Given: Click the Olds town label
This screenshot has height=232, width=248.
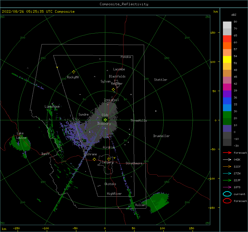Looking at the screenshot, I should point(105,115).
